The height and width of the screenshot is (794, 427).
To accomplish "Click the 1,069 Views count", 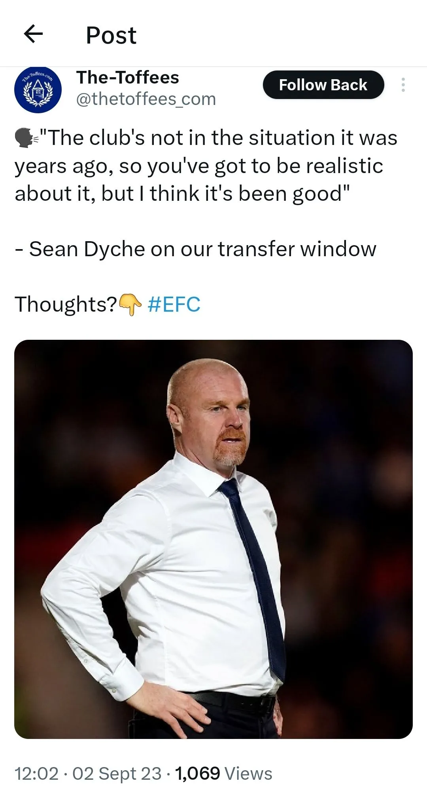I will [x=223, y=773].
